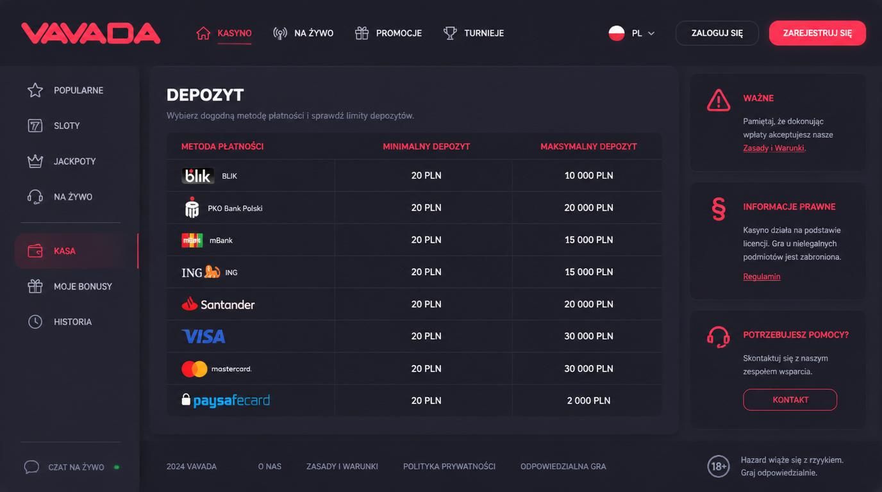Click the Zaloguj się button
Viewport: 882px width, 492px height.
(x=717, y=33)
